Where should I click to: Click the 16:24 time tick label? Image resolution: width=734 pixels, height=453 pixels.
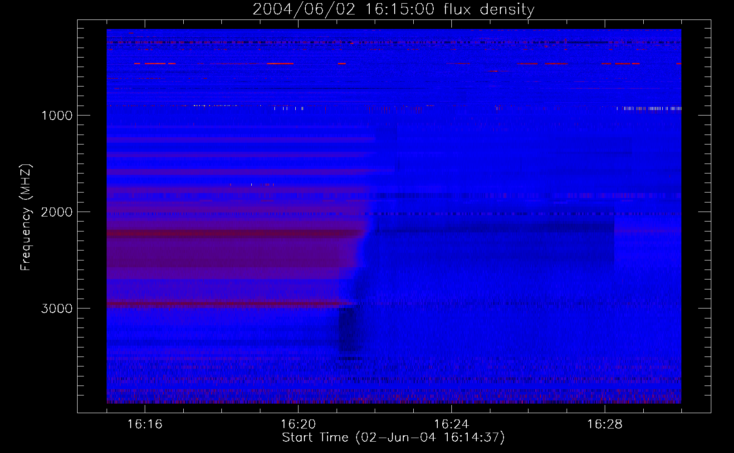pos(451,424)
